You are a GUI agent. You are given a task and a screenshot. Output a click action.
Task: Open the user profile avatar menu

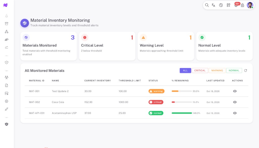coord(250,5)
